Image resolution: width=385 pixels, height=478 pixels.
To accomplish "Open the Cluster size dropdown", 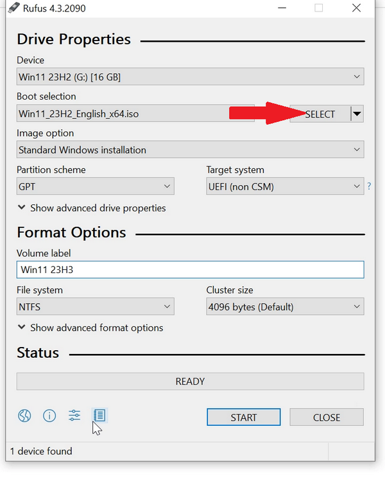I will 284,306.
